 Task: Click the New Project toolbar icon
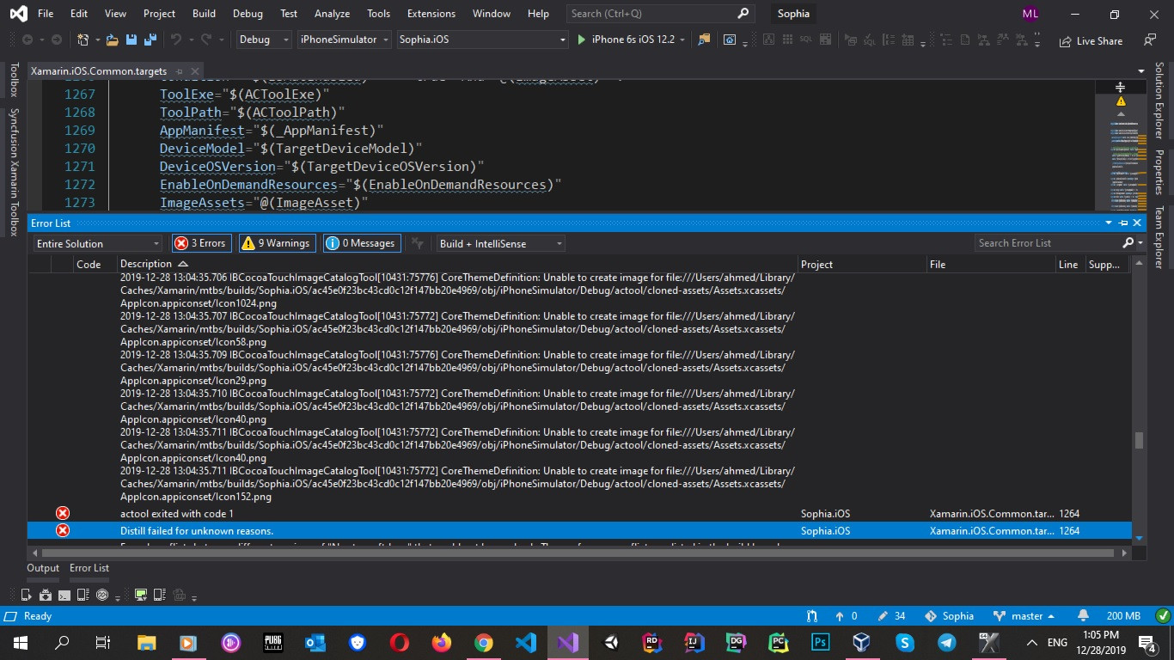[x=83, y=40]
